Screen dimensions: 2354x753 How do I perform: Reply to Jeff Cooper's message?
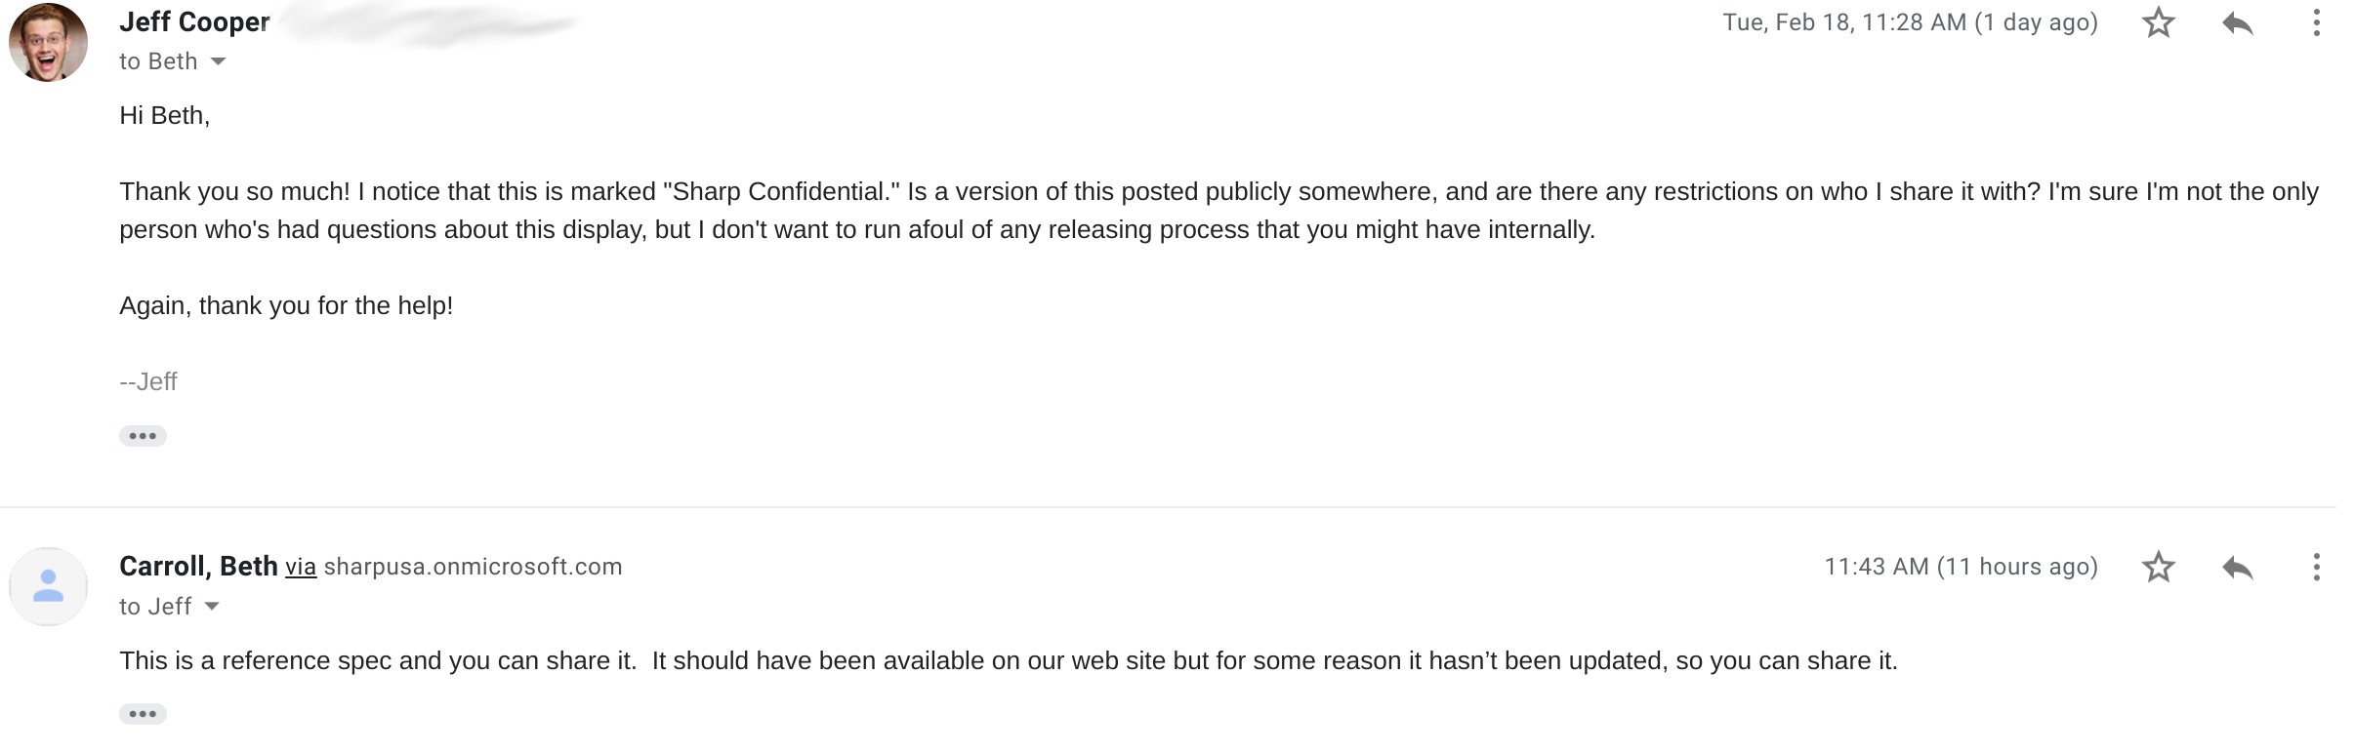point(2237,22)
